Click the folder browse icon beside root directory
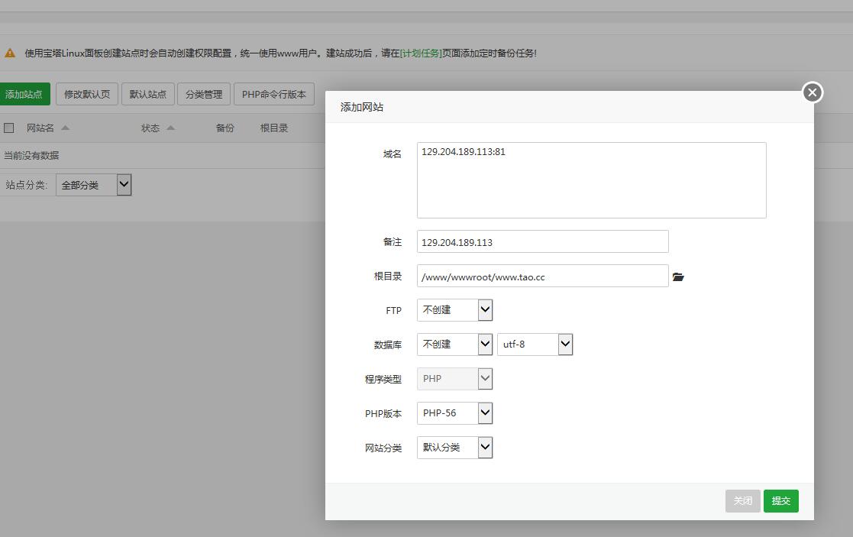 point(678,277)
